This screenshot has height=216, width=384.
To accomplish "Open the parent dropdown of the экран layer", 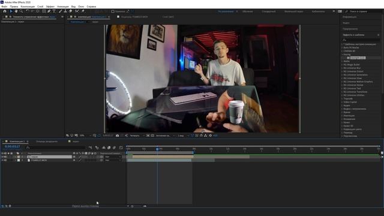I will point(113,157).
